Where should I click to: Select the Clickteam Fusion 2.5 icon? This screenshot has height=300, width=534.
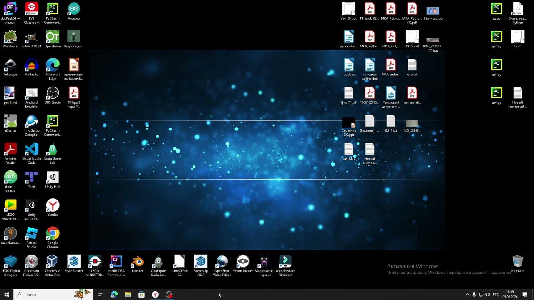coord(31,265)
